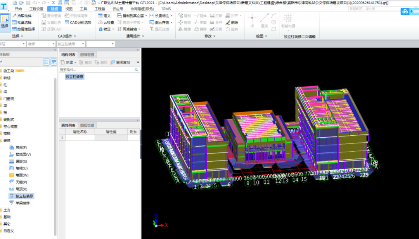Select 房间(F) room icon in tree
The image size is (419, 239).
12,147
